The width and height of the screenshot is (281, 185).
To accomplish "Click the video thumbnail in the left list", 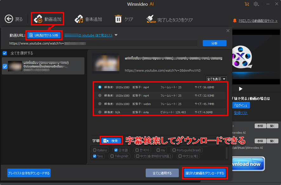I will pos(15,66).
